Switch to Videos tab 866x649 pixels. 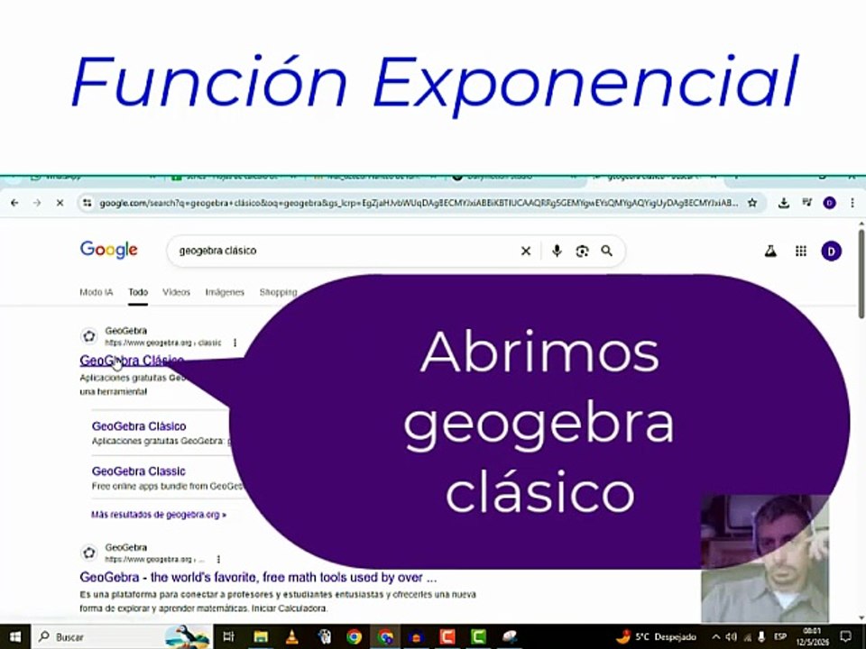[176, 292]
